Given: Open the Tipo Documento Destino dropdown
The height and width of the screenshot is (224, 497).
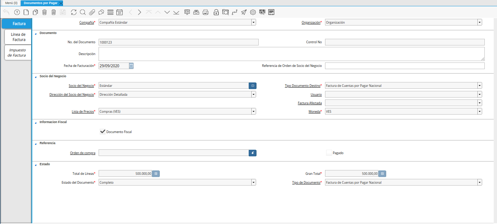Looking at the screenshot, I should [480, 85].
